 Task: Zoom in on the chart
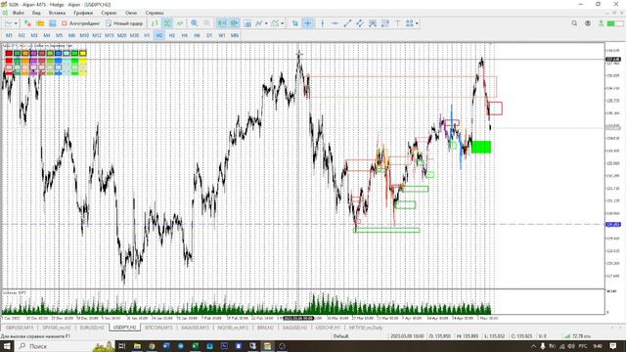click(195, 23)
